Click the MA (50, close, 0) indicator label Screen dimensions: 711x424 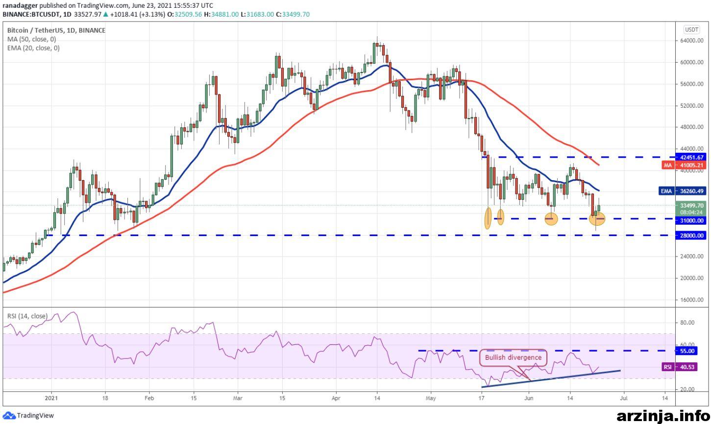click(31, 39)
